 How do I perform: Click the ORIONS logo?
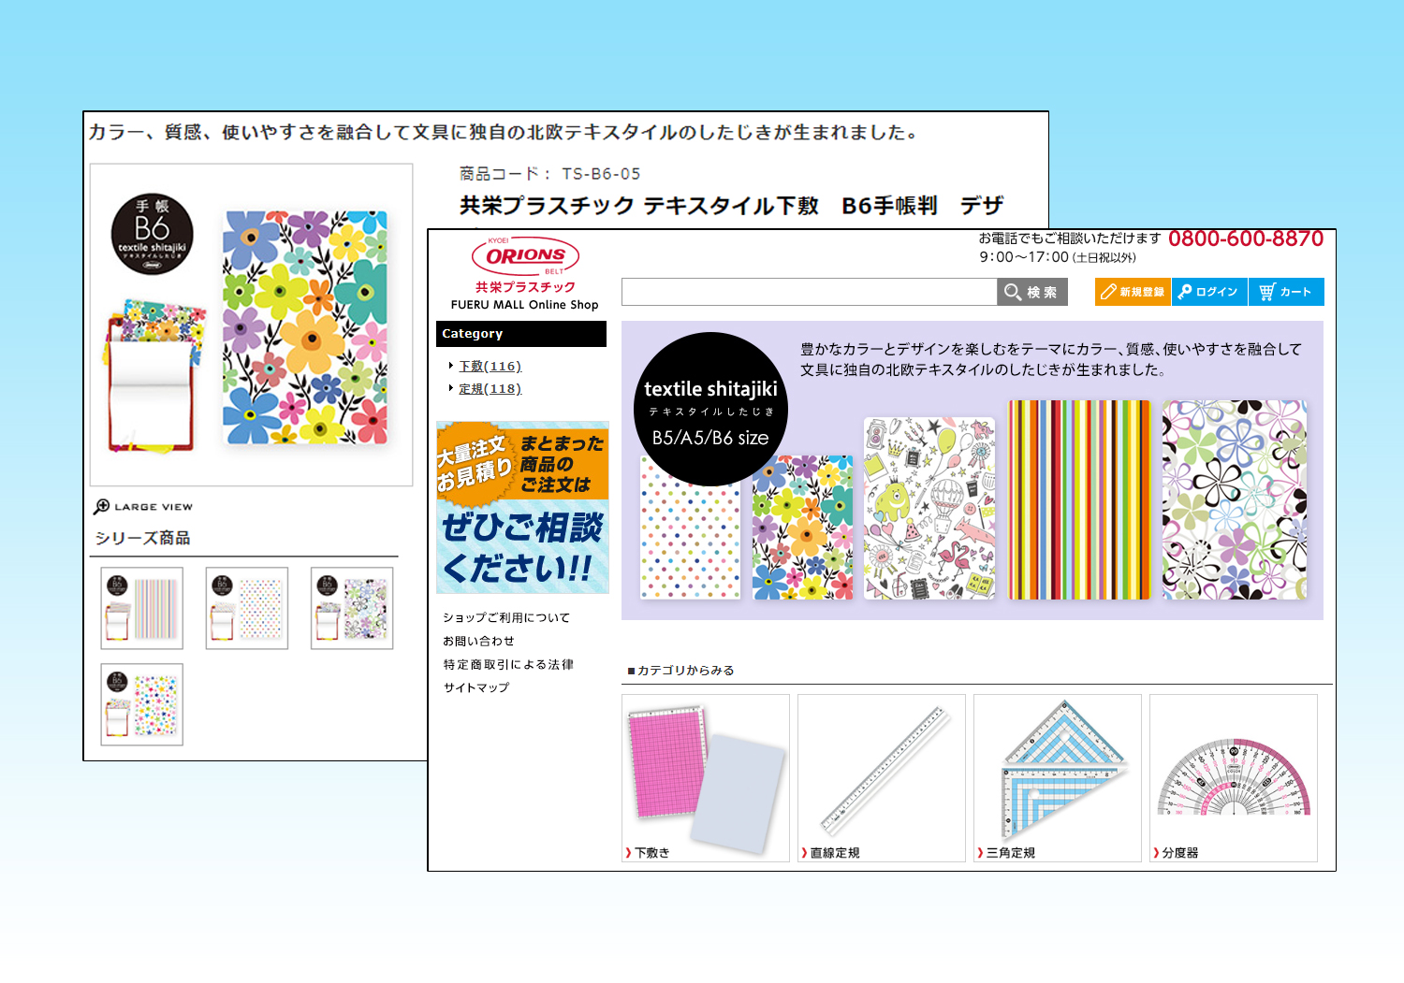(525, 256)
